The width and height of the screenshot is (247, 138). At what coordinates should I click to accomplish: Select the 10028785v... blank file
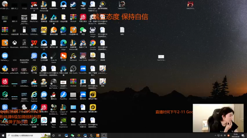click(53, 5)
